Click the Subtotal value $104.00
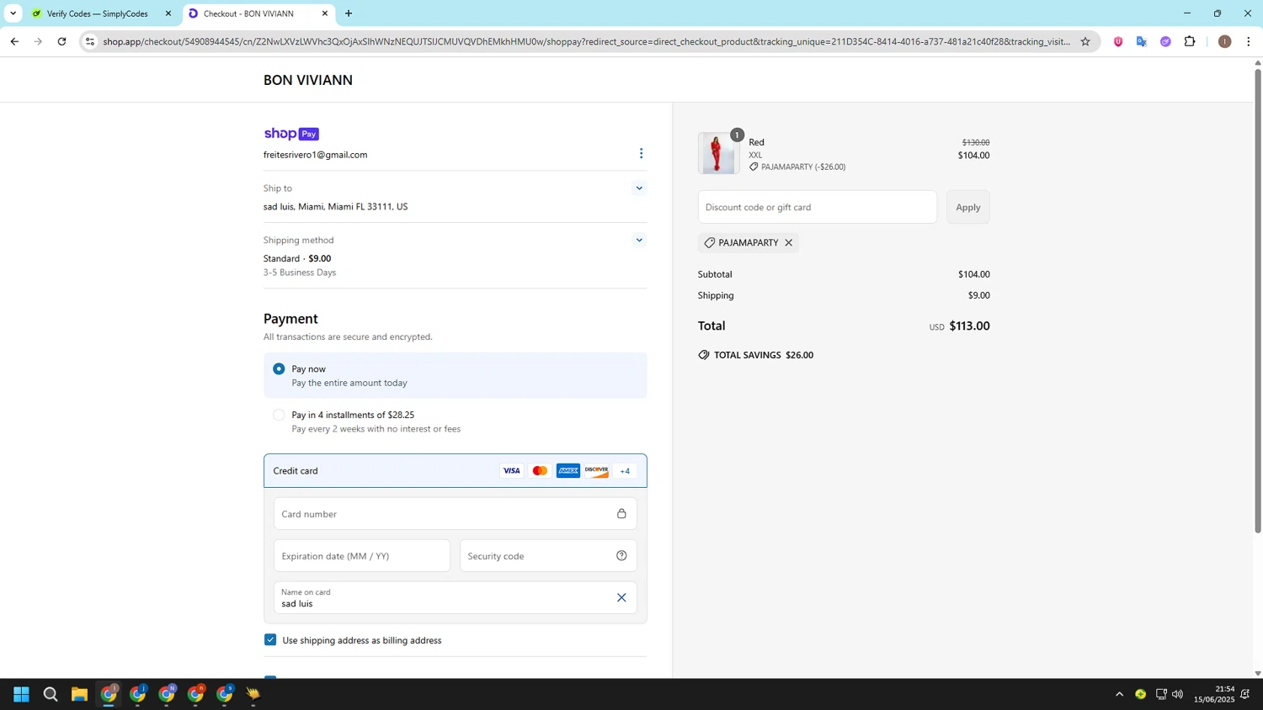Viewport: 1263px width, 710px height. click(x=974, y=274)
